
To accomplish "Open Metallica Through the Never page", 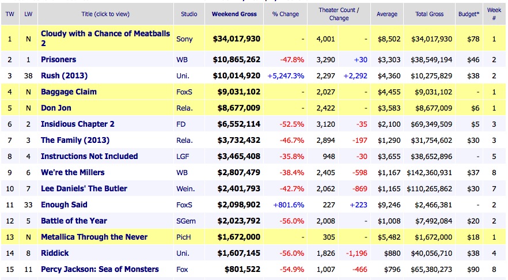I will coord(94,237).
